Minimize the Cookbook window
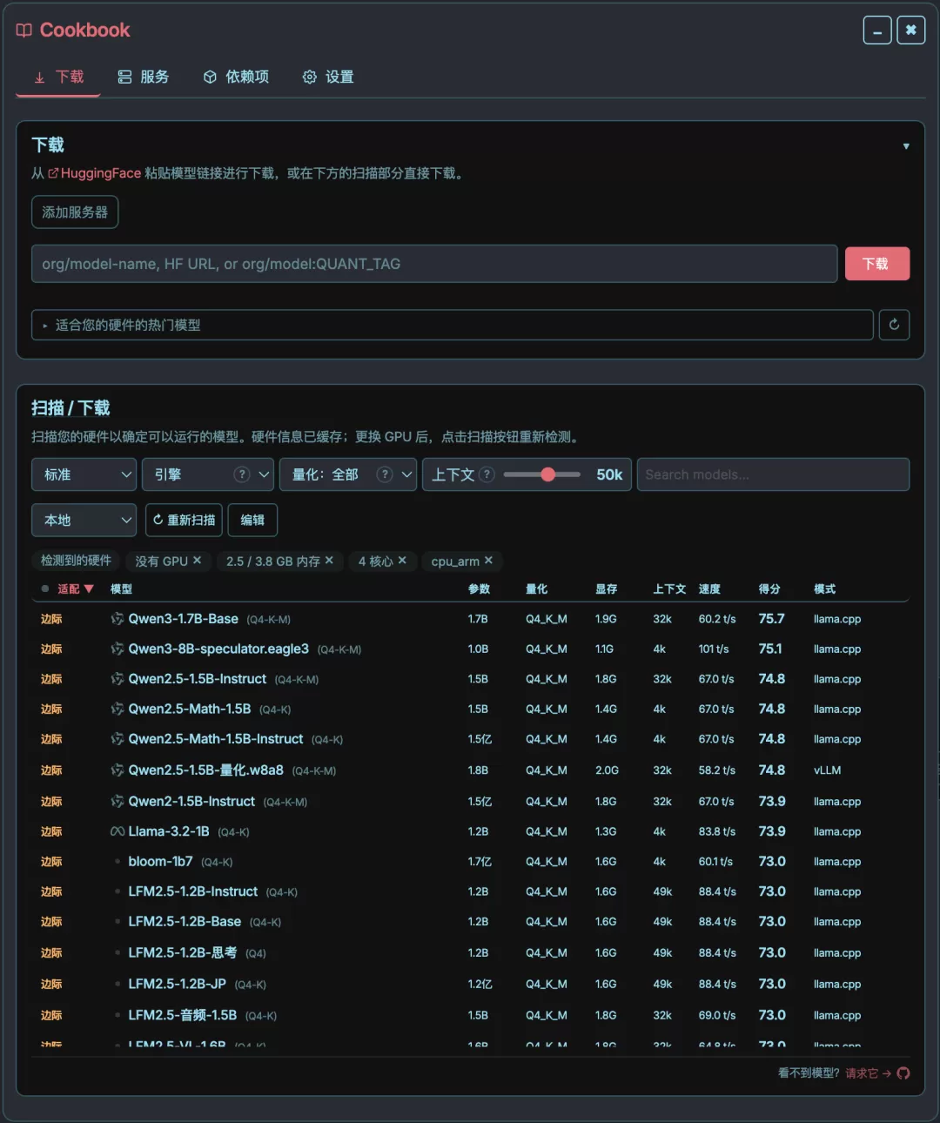The height and width of the screenshot is (1123, 940). tap(877, 30)
